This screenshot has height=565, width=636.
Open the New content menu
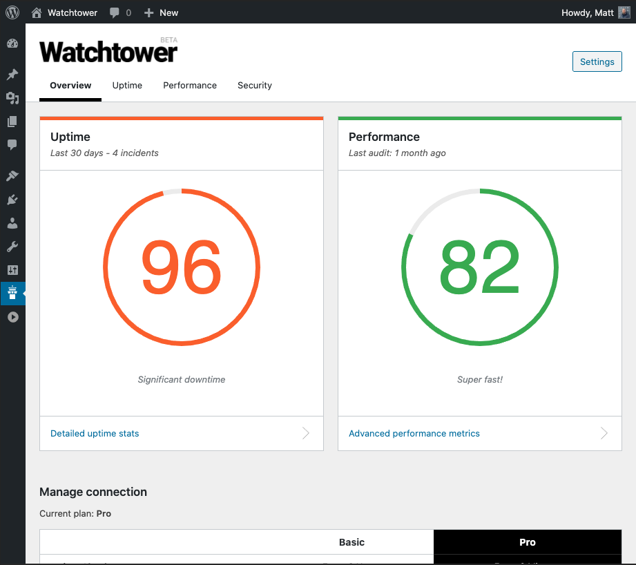168,12
